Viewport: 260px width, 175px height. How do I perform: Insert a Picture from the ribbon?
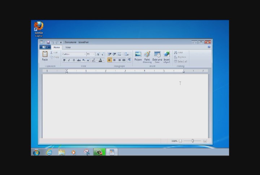coord(138,55)
